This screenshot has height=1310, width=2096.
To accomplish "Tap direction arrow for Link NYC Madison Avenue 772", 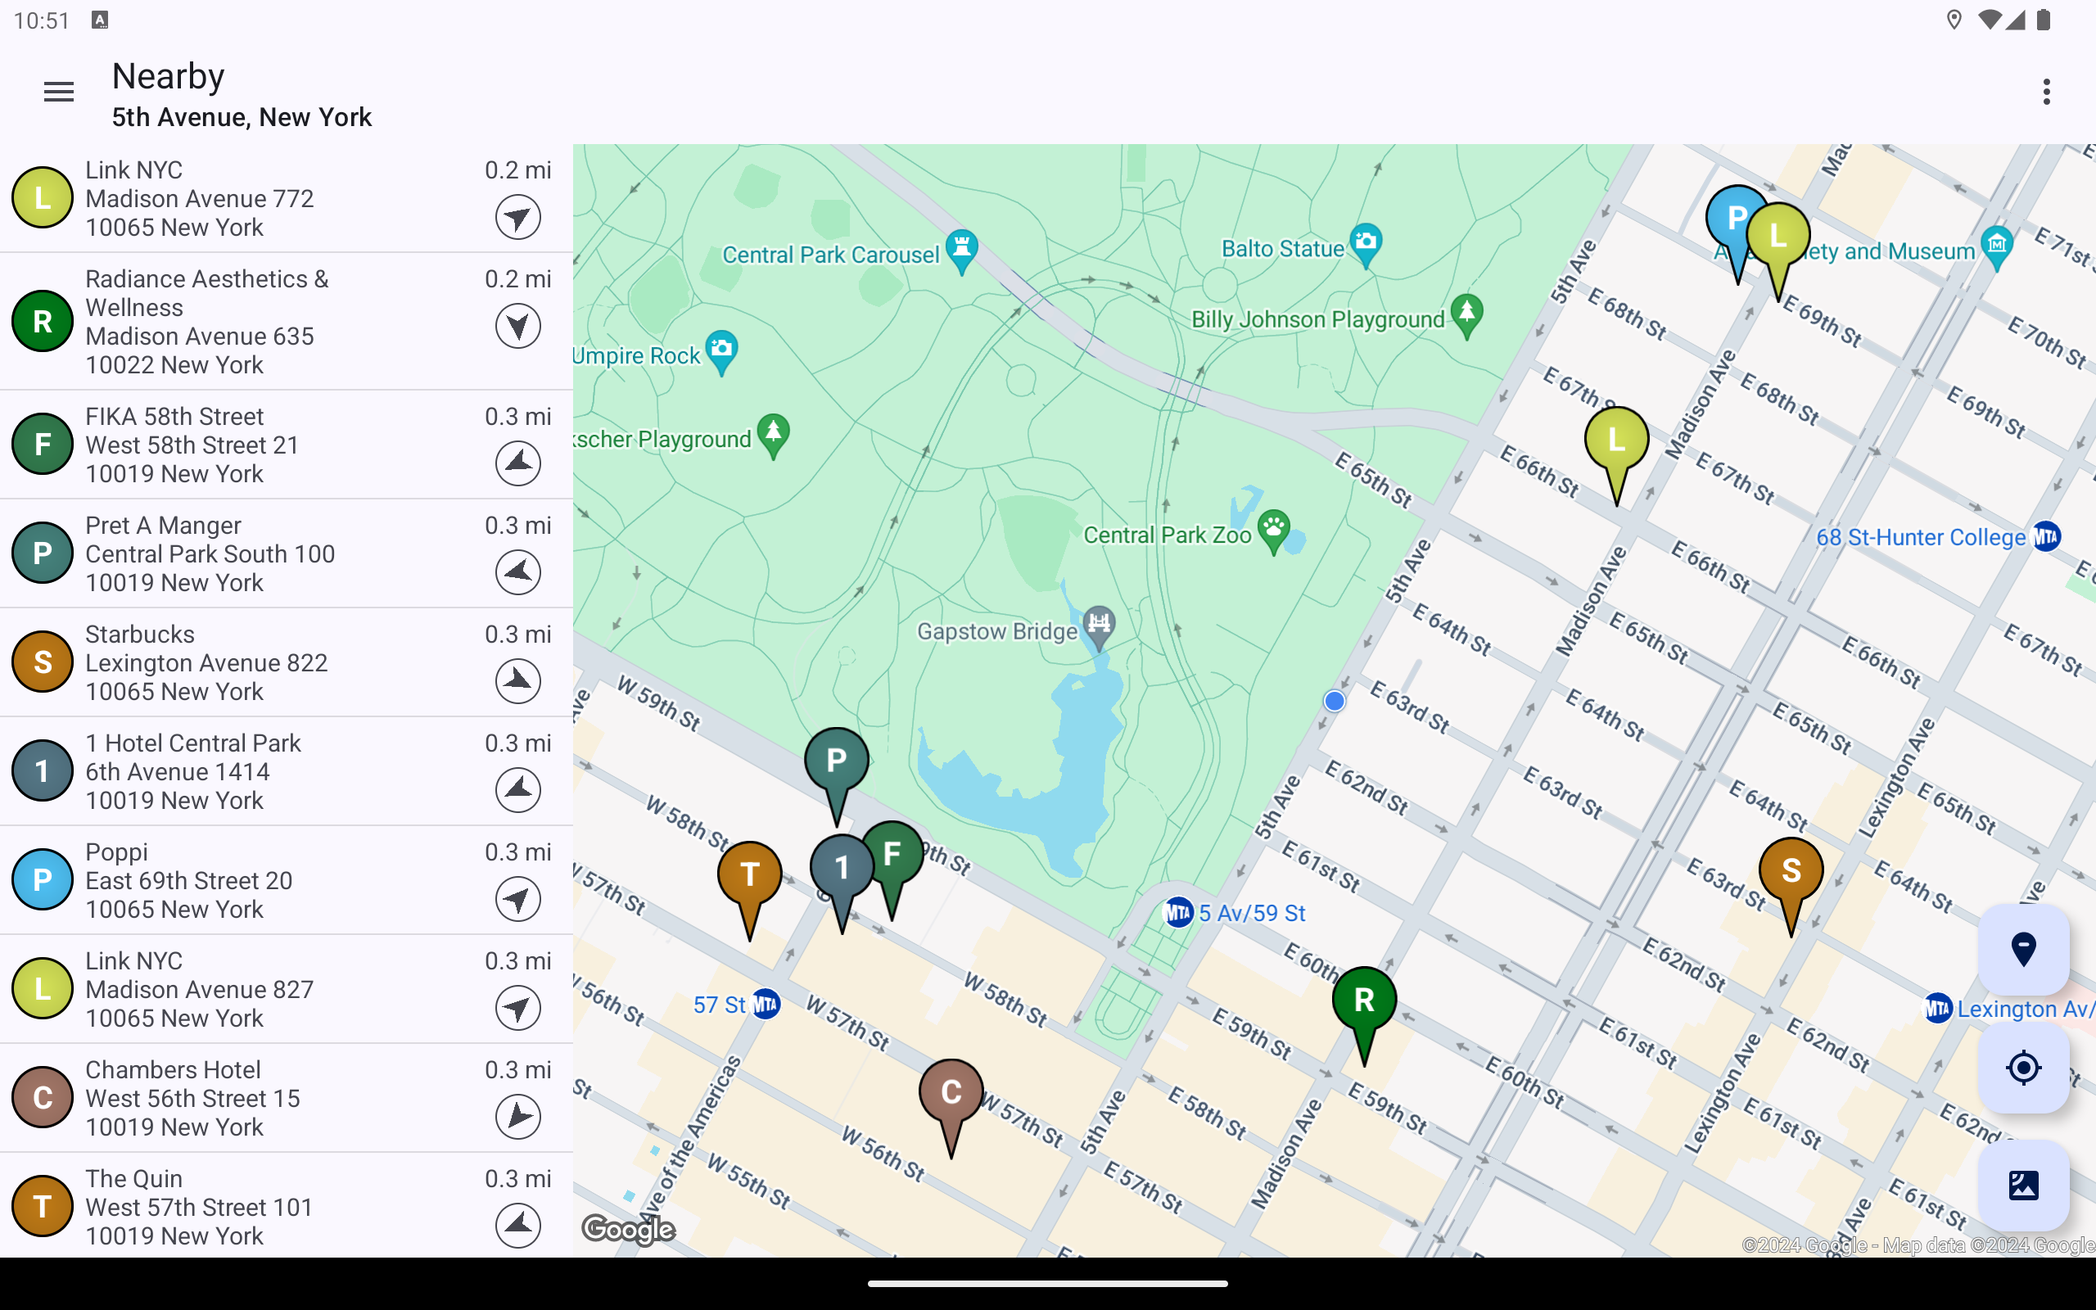I will point(518,218).
